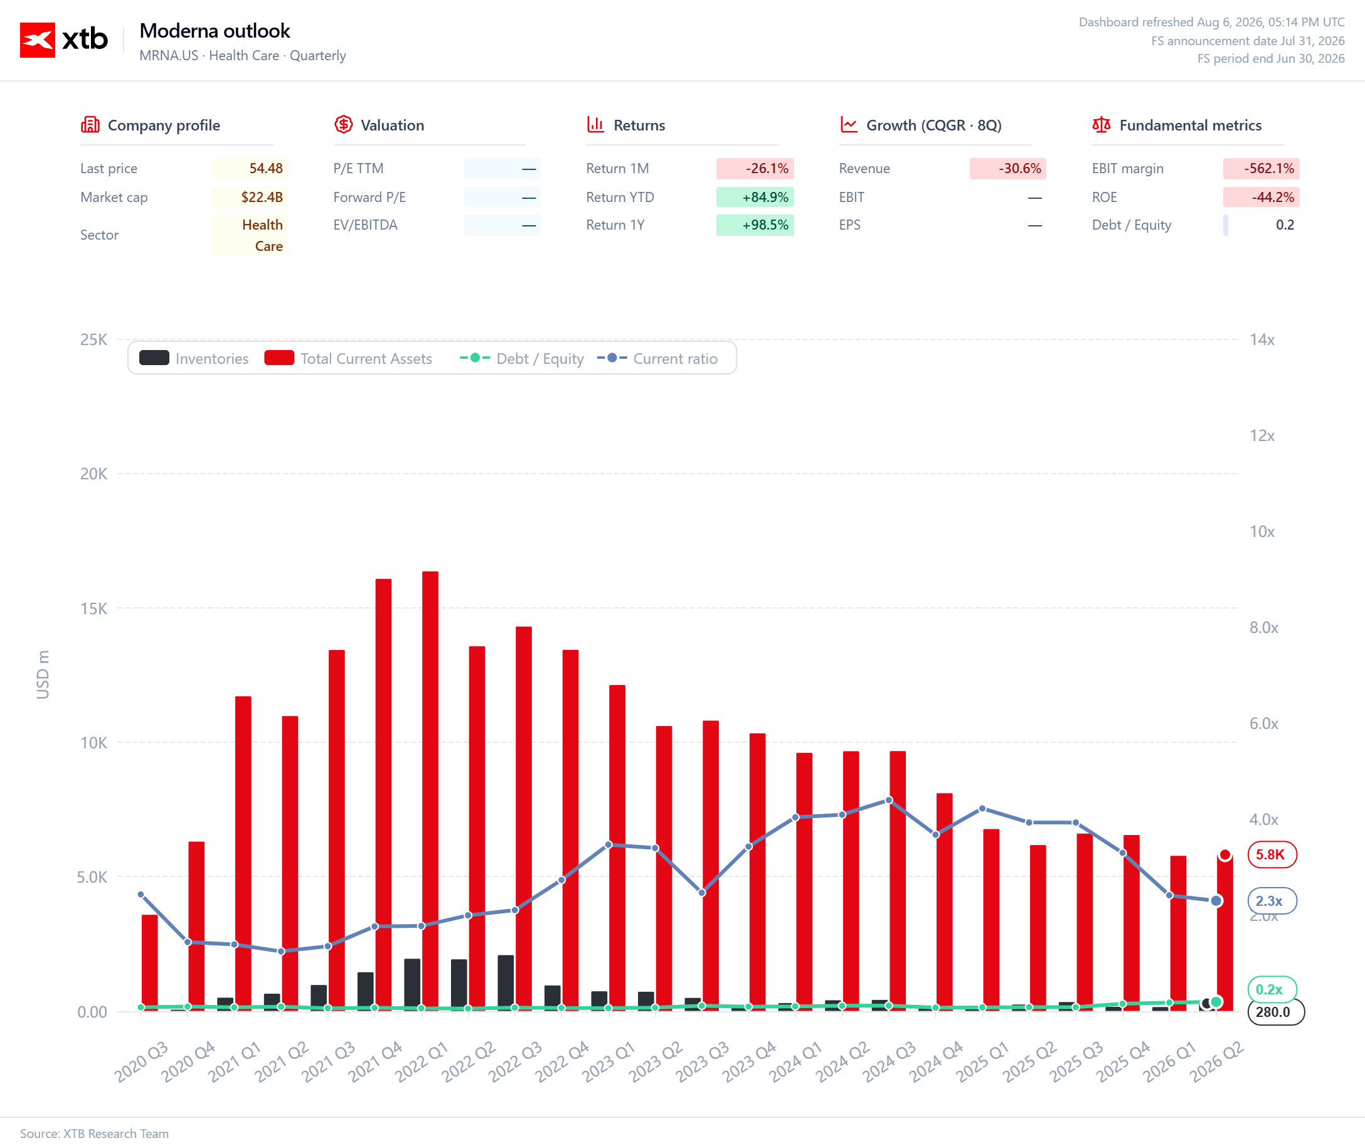The height and width of the screenshot is (1148, 1365).
Task: Click the Valuation heading
Action: click(x=392, y=125)
